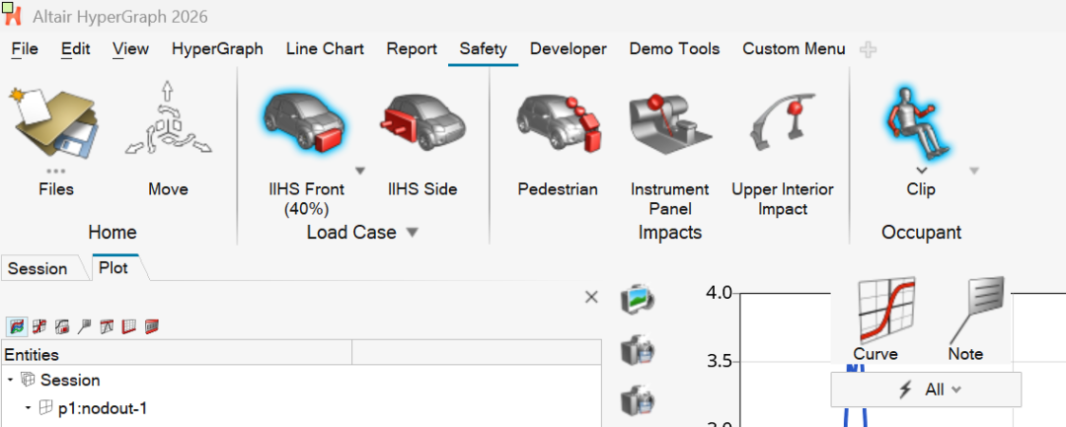The width and height of the screenshot is (1066, 427).
Task: Click the Occupant group label
Action: [x=921, y=233]
